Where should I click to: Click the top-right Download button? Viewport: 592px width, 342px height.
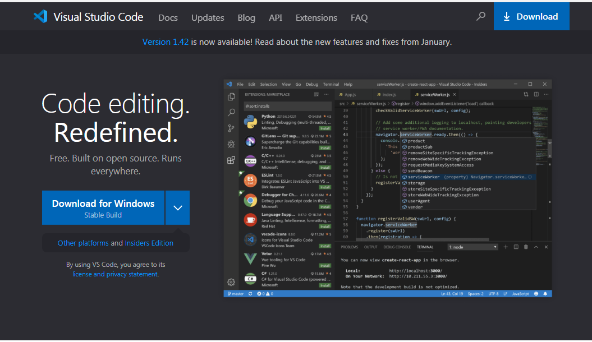click(531, 16)
